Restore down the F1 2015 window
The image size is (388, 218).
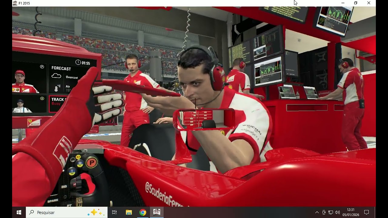[356, 3]
